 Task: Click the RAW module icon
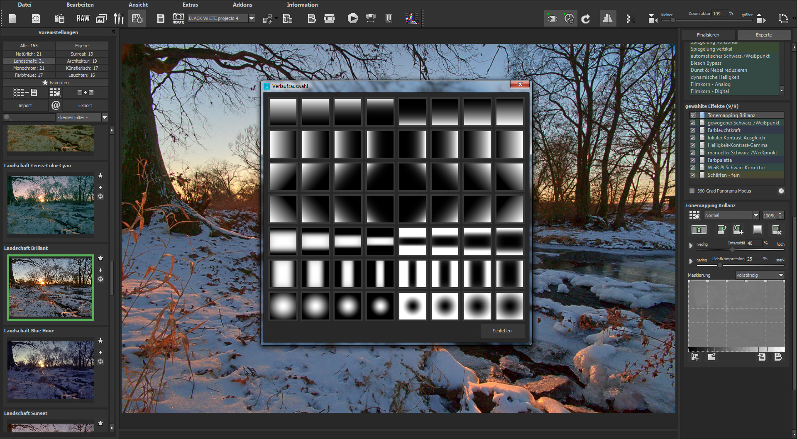click(83, 19)
